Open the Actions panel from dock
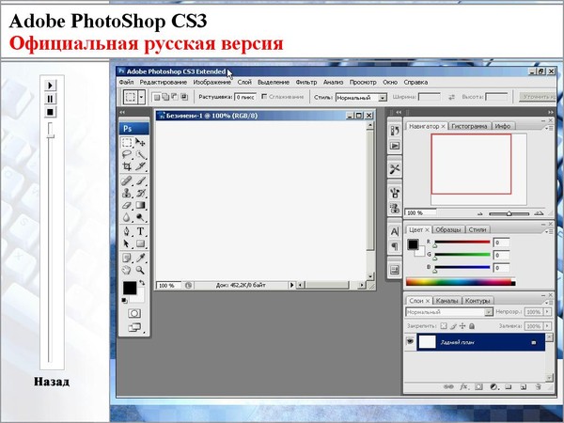Image resolution: width=564 pixels, height=423 pixels. pos(395,146)
